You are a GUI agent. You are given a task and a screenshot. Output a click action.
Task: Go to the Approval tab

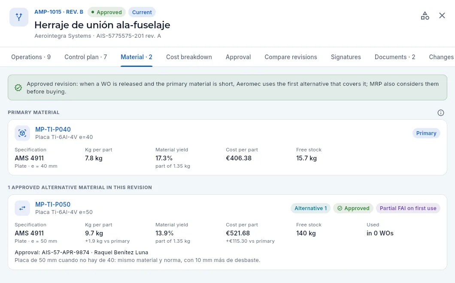tap(238, 57)
